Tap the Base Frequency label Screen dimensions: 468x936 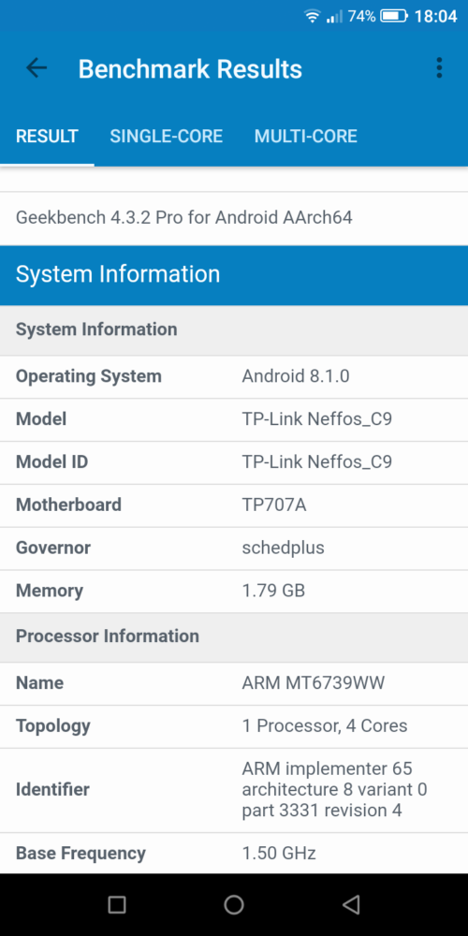[x=80, y=854]
